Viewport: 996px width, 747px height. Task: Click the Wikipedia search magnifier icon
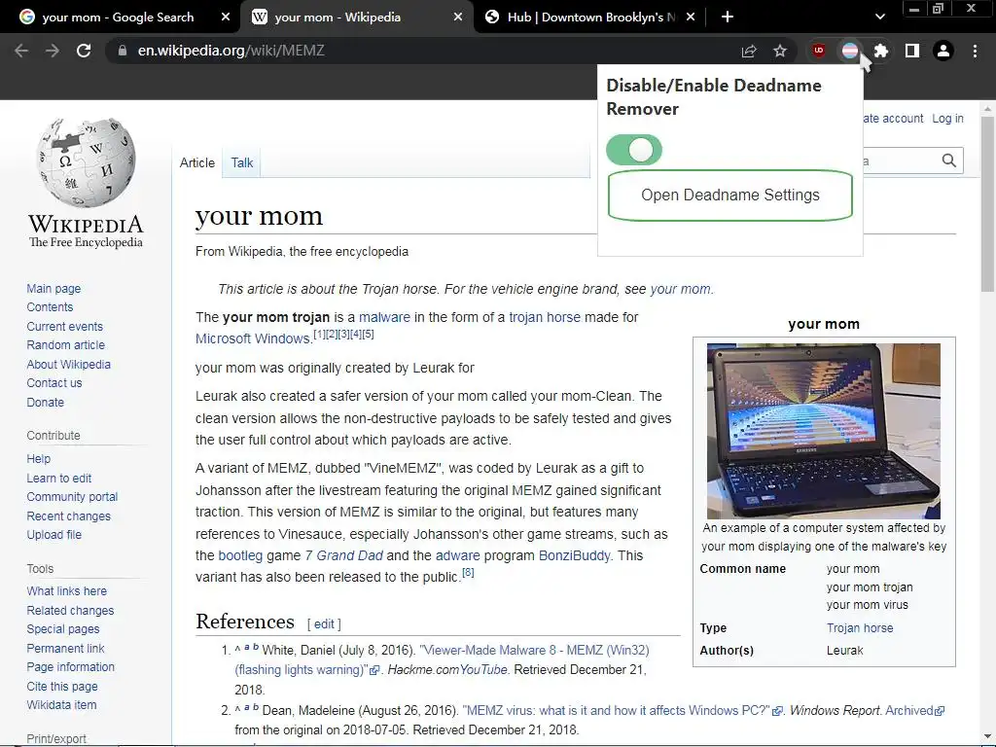tap(949, 160)
